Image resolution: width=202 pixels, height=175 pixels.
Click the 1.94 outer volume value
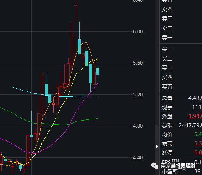(x=195, y=116)
